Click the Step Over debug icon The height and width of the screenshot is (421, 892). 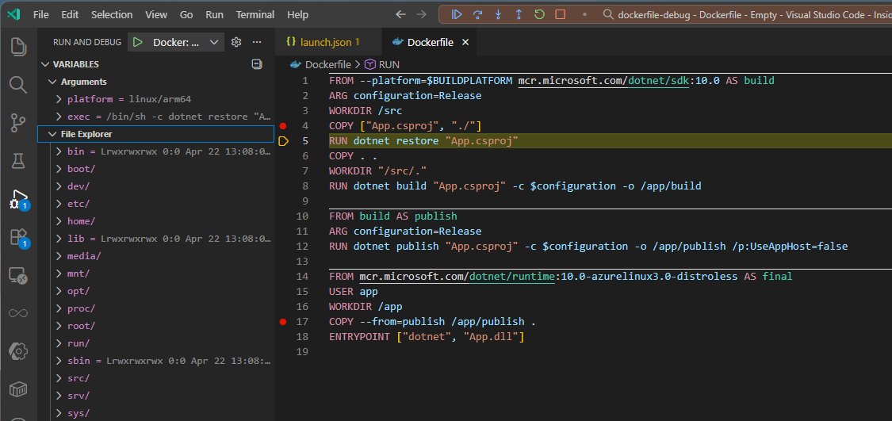click(x=477, y=14)
